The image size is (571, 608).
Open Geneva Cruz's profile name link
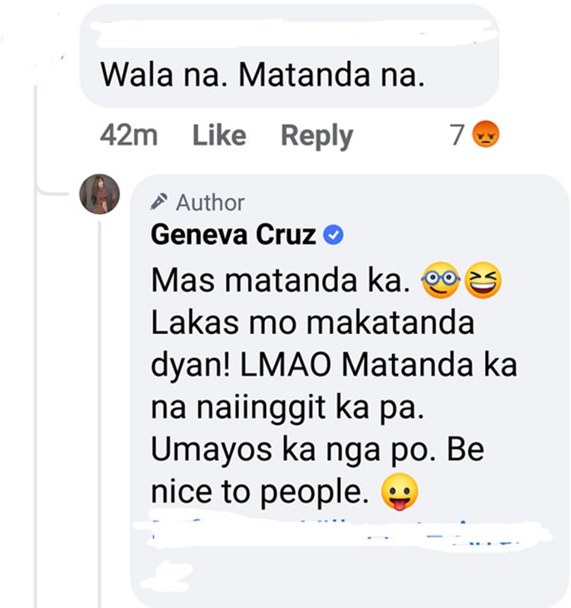233,235
